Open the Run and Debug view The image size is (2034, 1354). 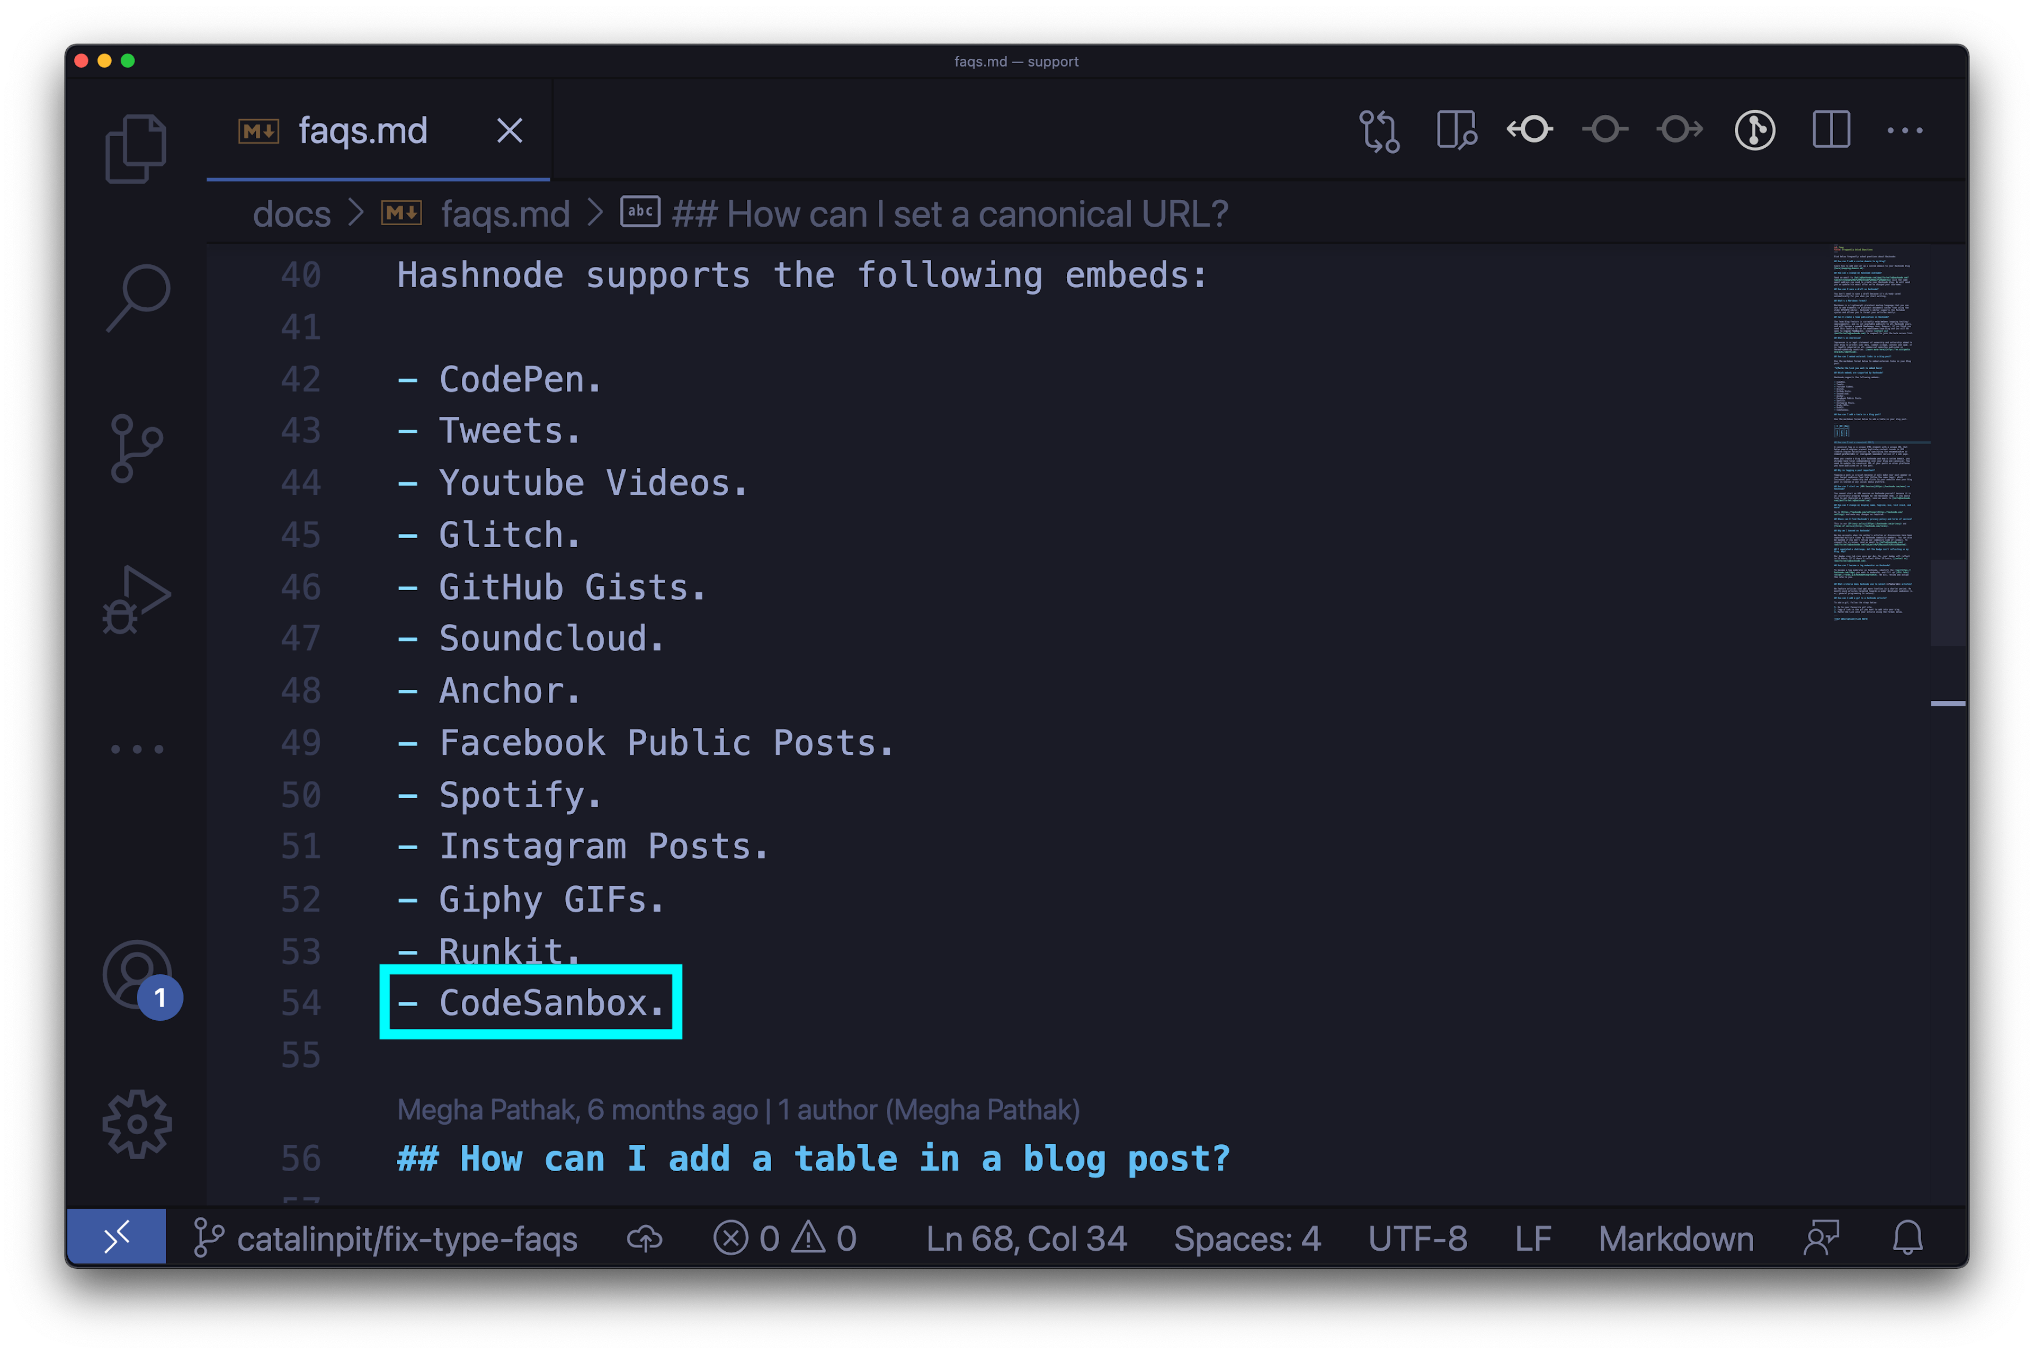(x=137, y=599)
